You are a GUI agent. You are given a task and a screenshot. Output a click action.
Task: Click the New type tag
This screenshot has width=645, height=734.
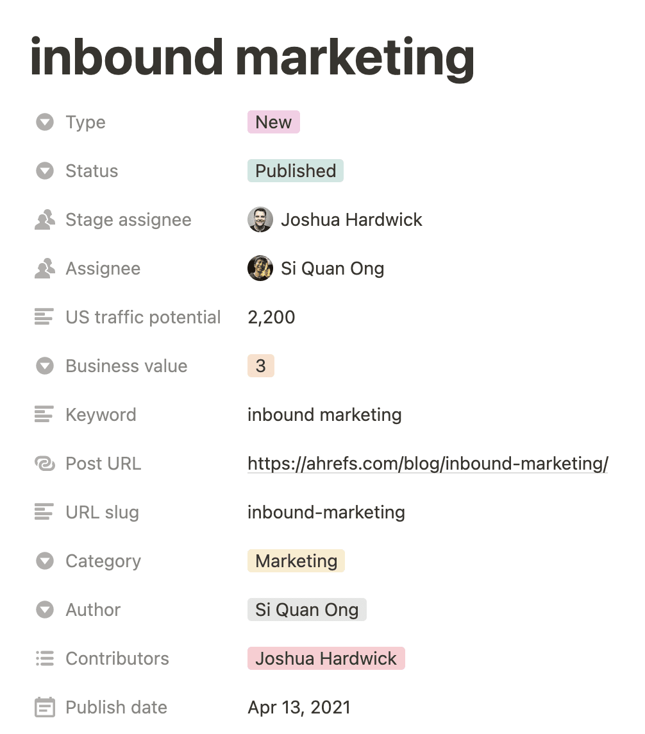(273, 122)
